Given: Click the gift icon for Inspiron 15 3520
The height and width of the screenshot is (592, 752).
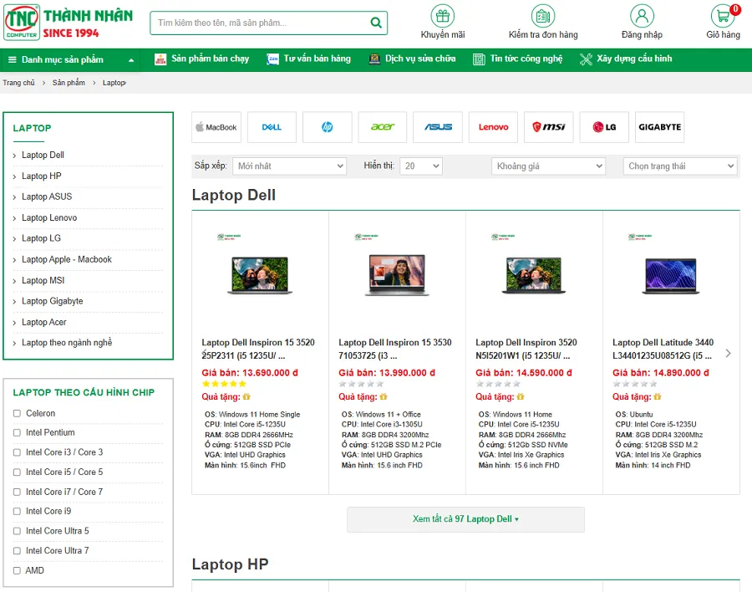Looking at the screenshot, I should point(246,396).
